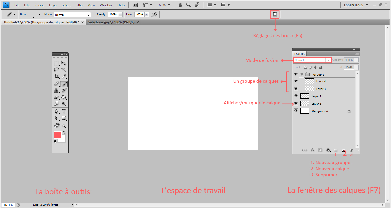Viewport: 391px width, 208px height.
Task: Select the Clone Stamp tool
Action: pyautogui.click(x=56, y=91)
